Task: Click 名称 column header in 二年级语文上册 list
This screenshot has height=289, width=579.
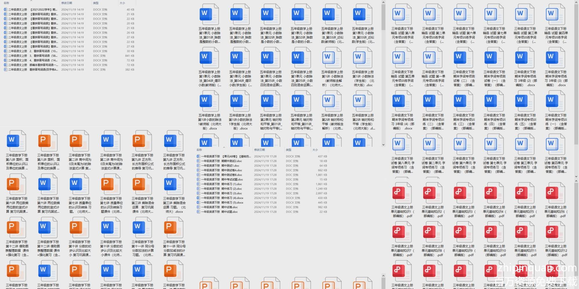Action: point(6,3)
